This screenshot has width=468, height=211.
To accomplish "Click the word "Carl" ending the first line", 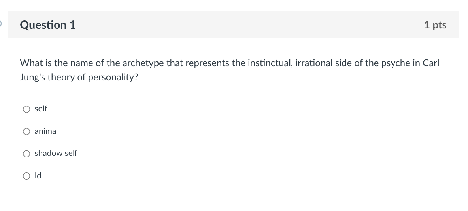I will (x=431, y=63).
